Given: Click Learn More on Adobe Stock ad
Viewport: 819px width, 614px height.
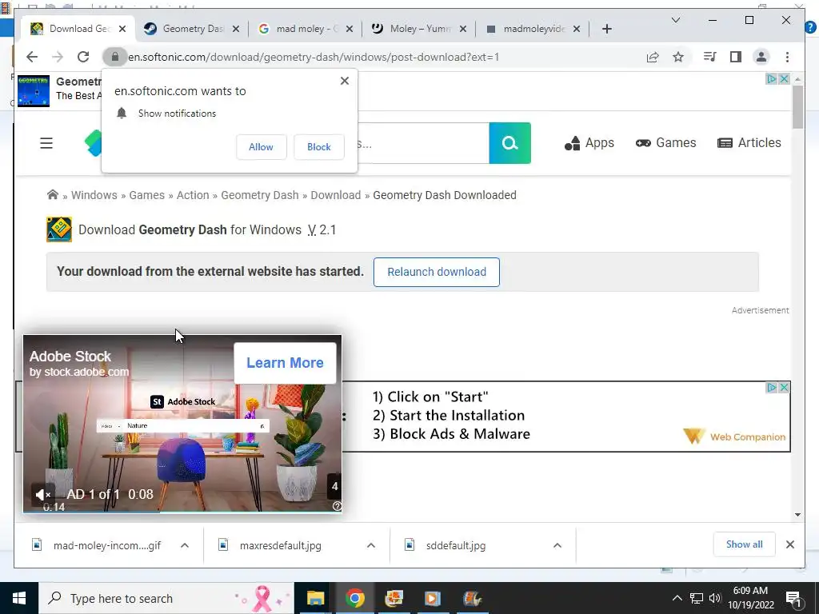Looking at the screenshot, I should [x=286, y=363].
